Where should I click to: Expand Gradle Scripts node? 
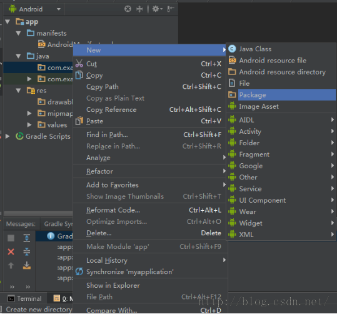(8, 136)
